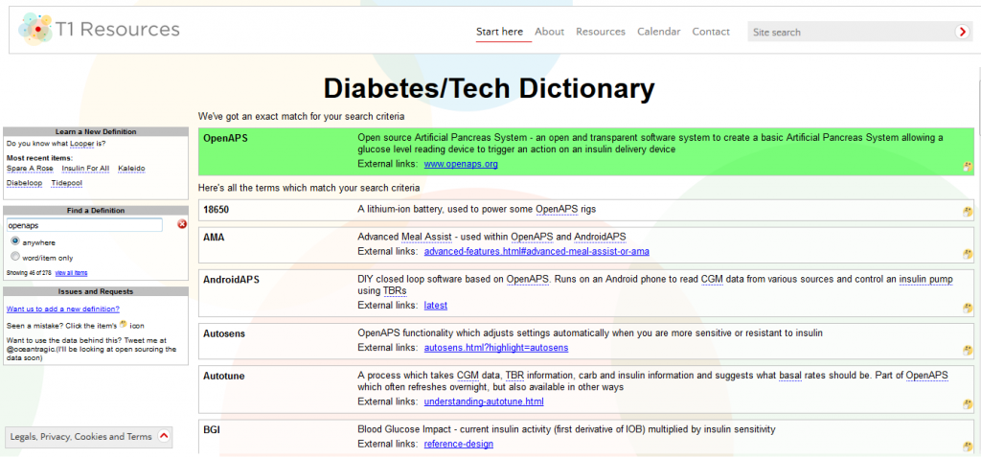Open the Contact menu item
This screenshot has height=458, width=981.
(x=711, y=32)
